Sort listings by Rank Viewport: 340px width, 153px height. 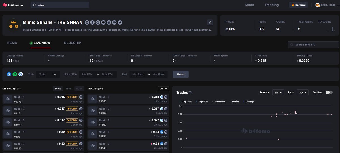[79, 89]
